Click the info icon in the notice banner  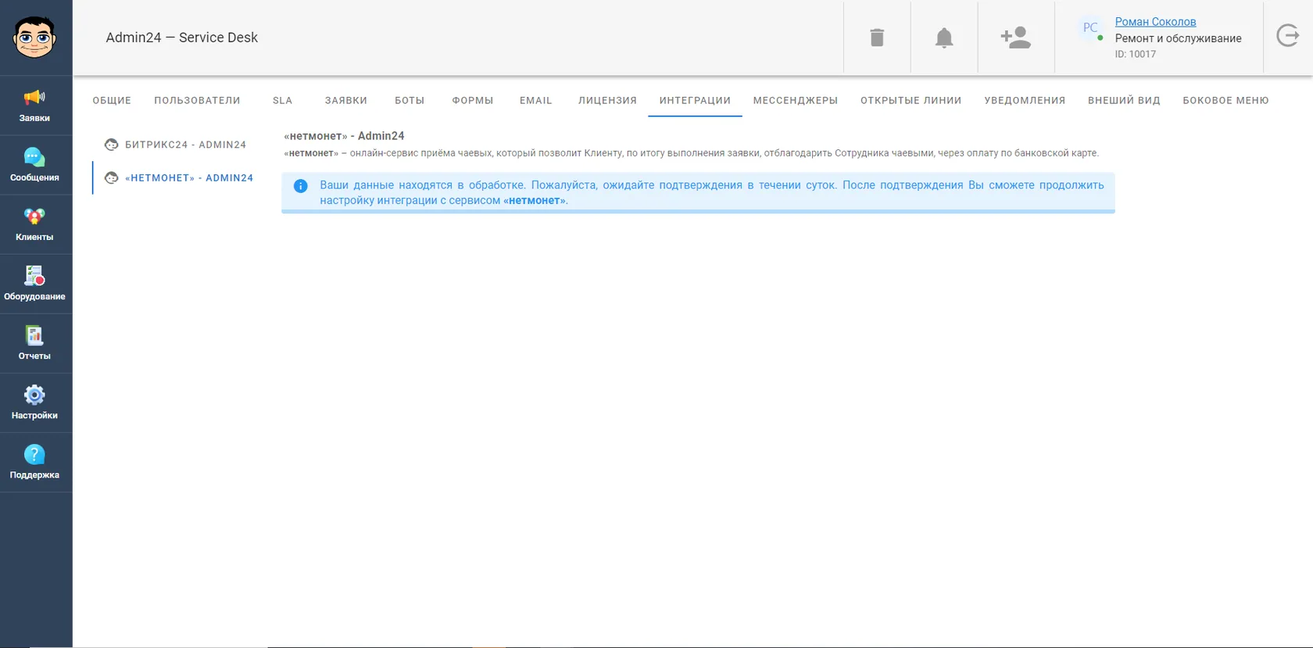[300, 186]
